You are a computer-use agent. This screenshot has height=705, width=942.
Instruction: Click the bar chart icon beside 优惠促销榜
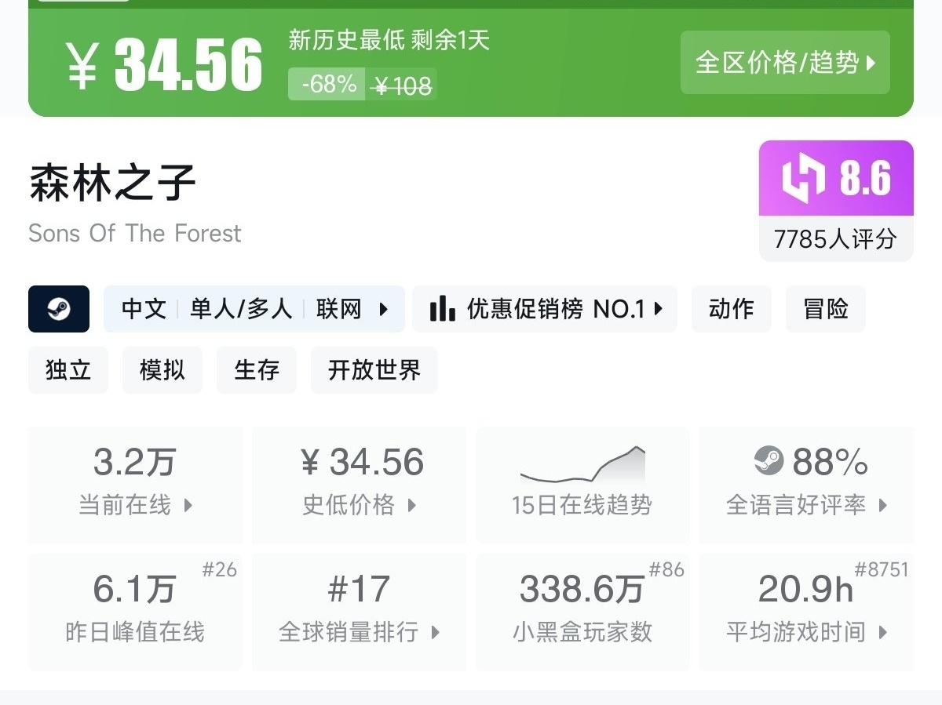[443, 309]
